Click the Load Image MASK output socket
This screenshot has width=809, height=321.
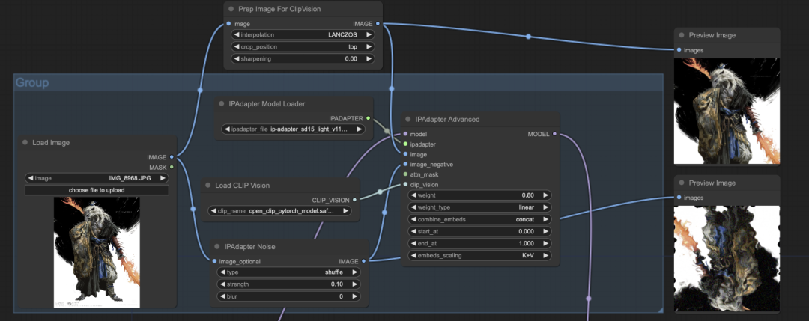172,168
